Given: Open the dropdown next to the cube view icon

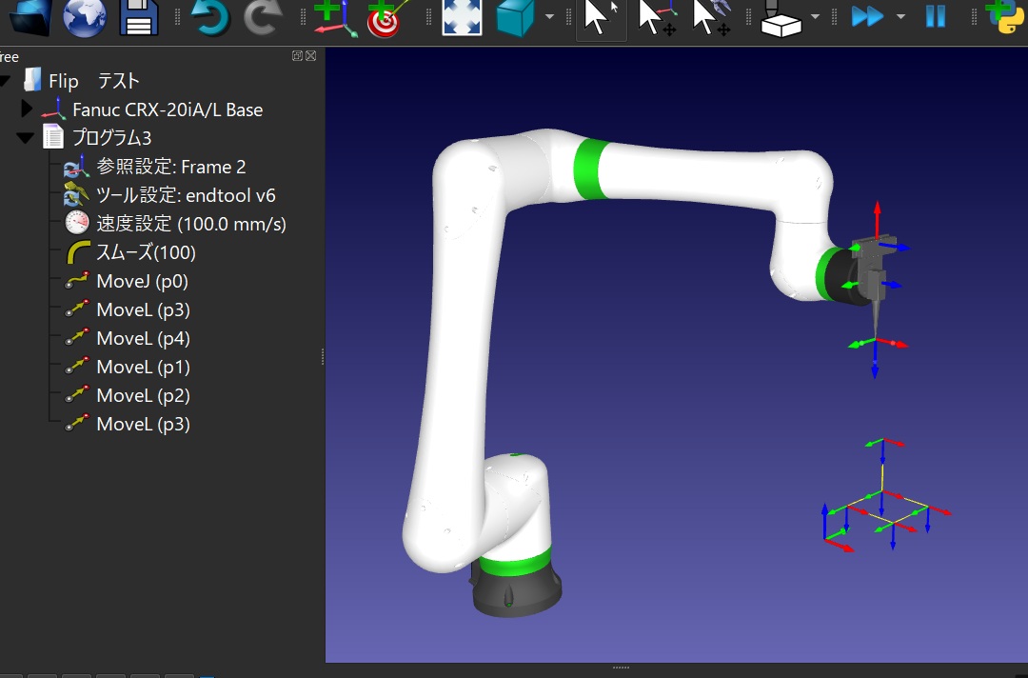Looking at the screenshot, I should (550, 17).
